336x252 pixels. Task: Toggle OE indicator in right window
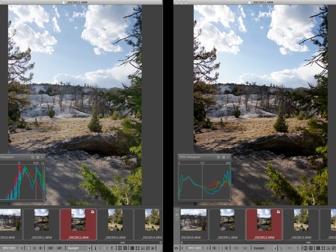(236, 248)
